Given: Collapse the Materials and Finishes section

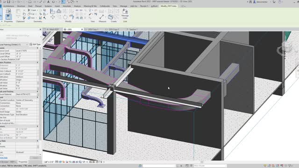Looking at the screenshot, I should 37,91.
